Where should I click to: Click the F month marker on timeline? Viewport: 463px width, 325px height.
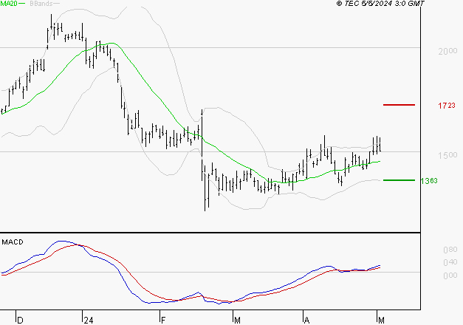(163, 321)
